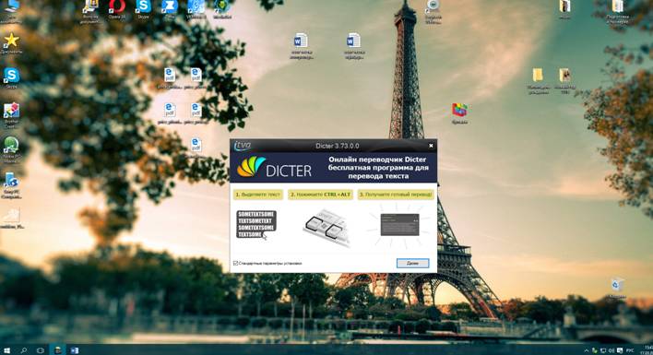Click the step 3 ready translation label
Screen dimensions: 653x355
tap(396, 195)
